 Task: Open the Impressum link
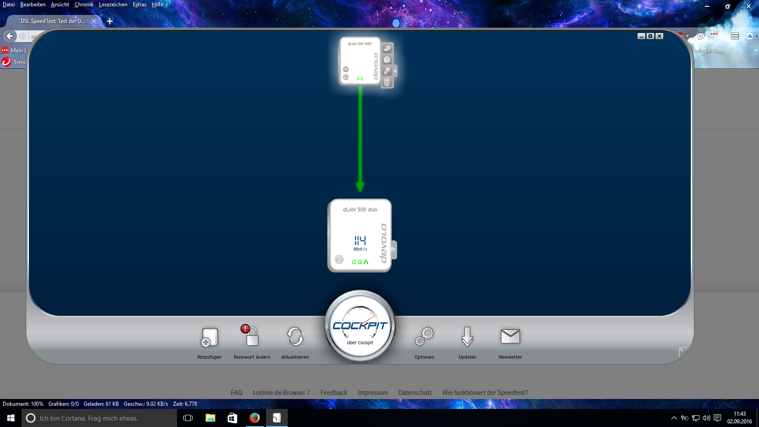point(373,393)
